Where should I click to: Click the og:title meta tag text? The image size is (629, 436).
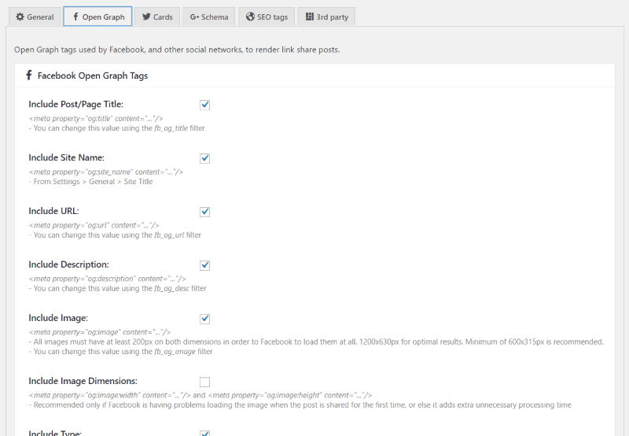pyautogui.click(x=96, y=118)
